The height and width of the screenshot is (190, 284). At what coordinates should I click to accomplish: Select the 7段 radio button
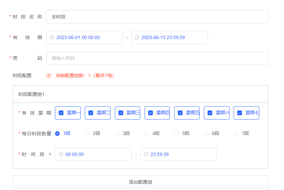(x=236, y=134)
